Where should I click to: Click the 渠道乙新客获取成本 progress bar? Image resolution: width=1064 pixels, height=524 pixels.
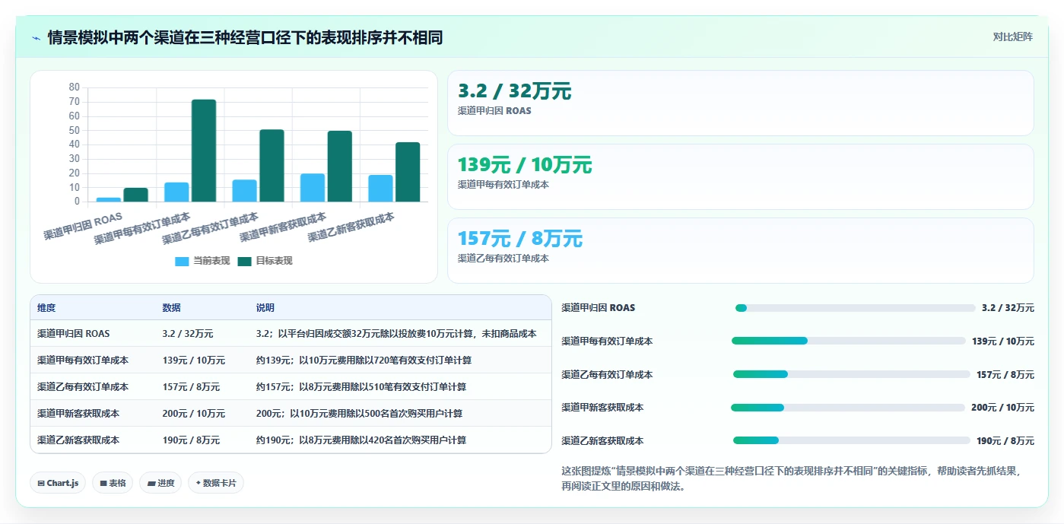(851, 440)
